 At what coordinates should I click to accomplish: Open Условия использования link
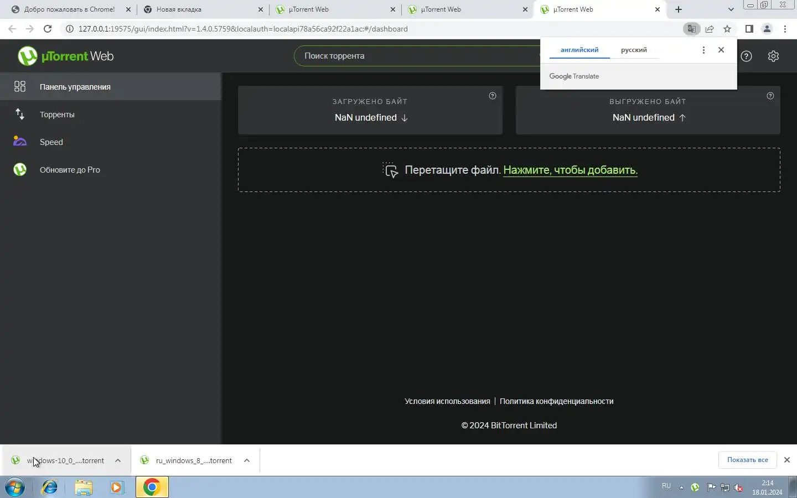coord(447,401)
